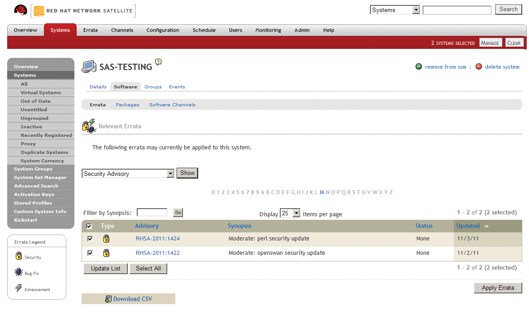Switch to the Events tab
The width and height of the screenshot is (529, 314).
pos(177,87)
